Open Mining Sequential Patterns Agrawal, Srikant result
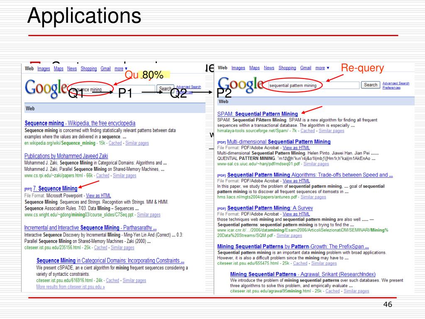Screen dimensions: 425x319 (x=303, y=274)
